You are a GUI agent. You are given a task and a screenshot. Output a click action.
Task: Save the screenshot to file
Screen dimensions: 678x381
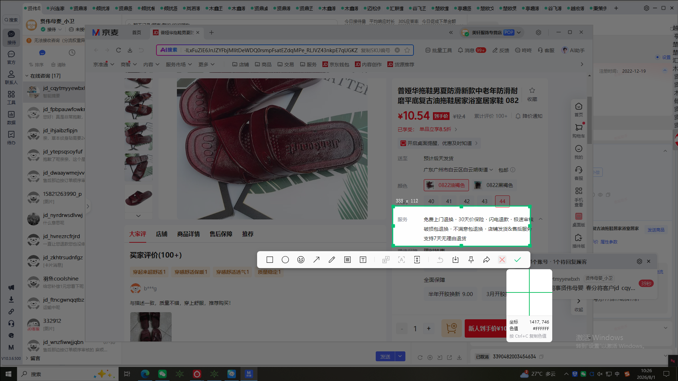tap(456, 260)
